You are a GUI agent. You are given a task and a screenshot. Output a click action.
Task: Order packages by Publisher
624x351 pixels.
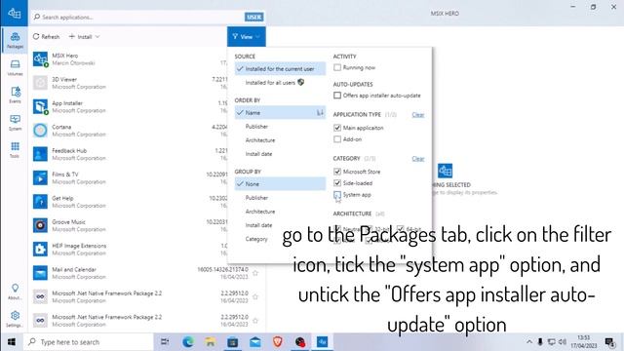pyautogui.click(x=280, y=127)
